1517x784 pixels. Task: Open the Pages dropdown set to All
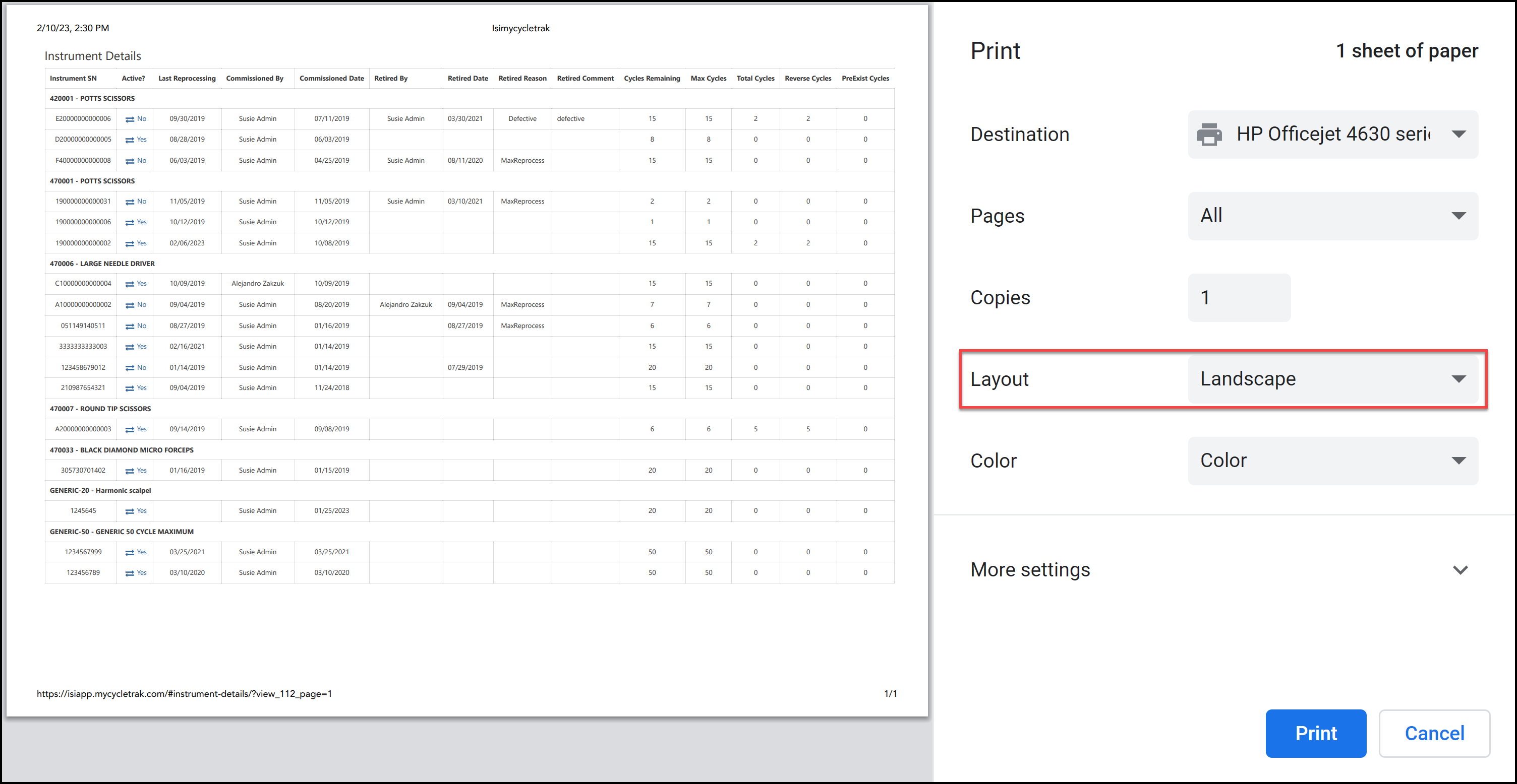pos(1333,216)
